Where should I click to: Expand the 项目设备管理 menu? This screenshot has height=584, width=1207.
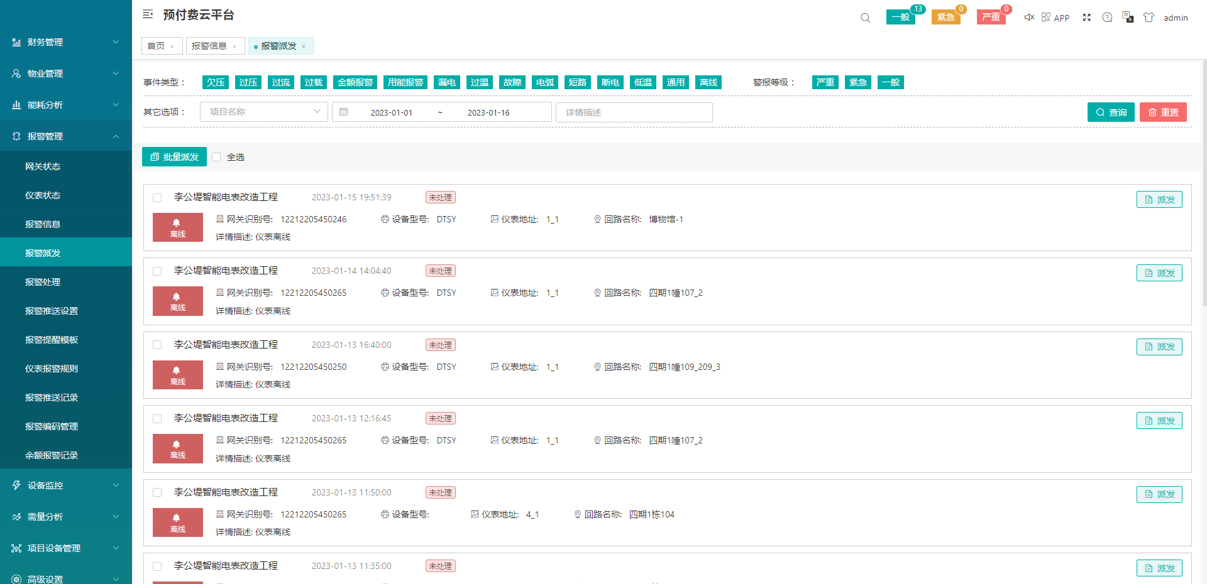(x=116, y=548)
